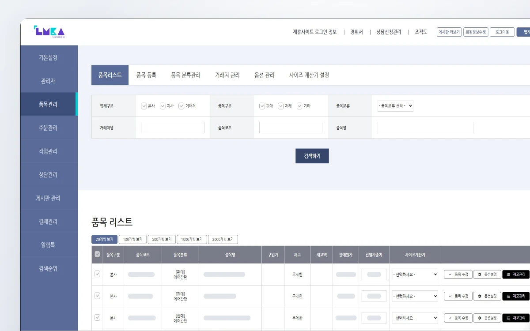Click 품목 수정 in the third table row

458,318
